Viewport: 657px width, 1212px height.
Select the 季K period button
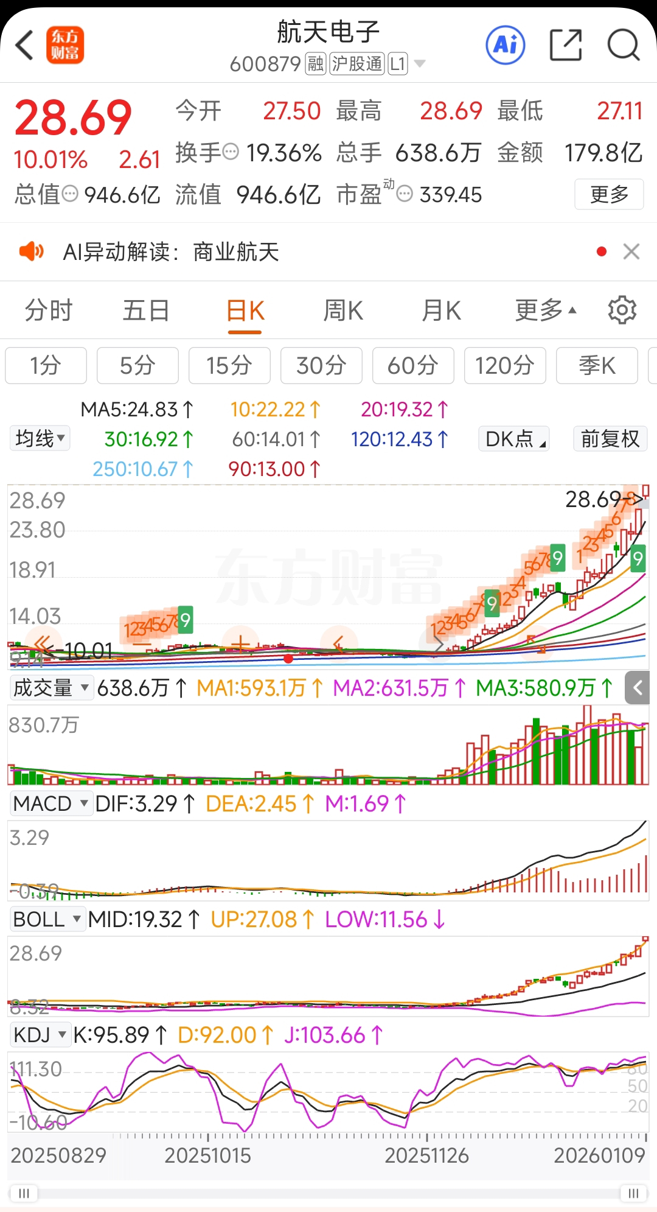597,365
